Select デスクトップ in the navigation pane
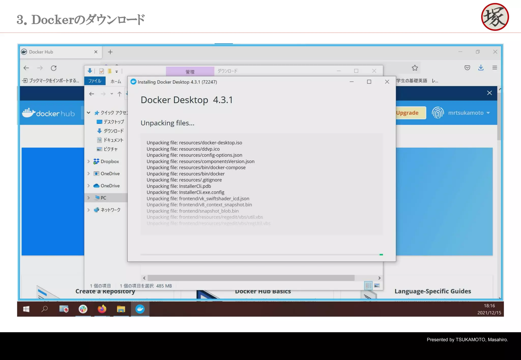 tap(110, 122)
